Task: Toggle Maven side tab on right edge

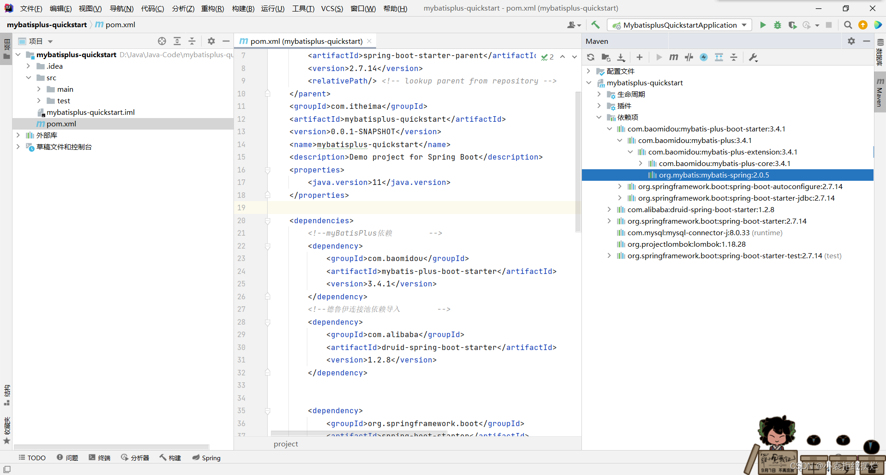Action: tap(880, 92)
